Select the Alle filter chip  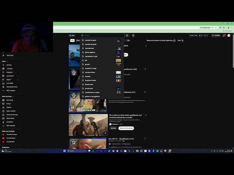pos(72,40)
